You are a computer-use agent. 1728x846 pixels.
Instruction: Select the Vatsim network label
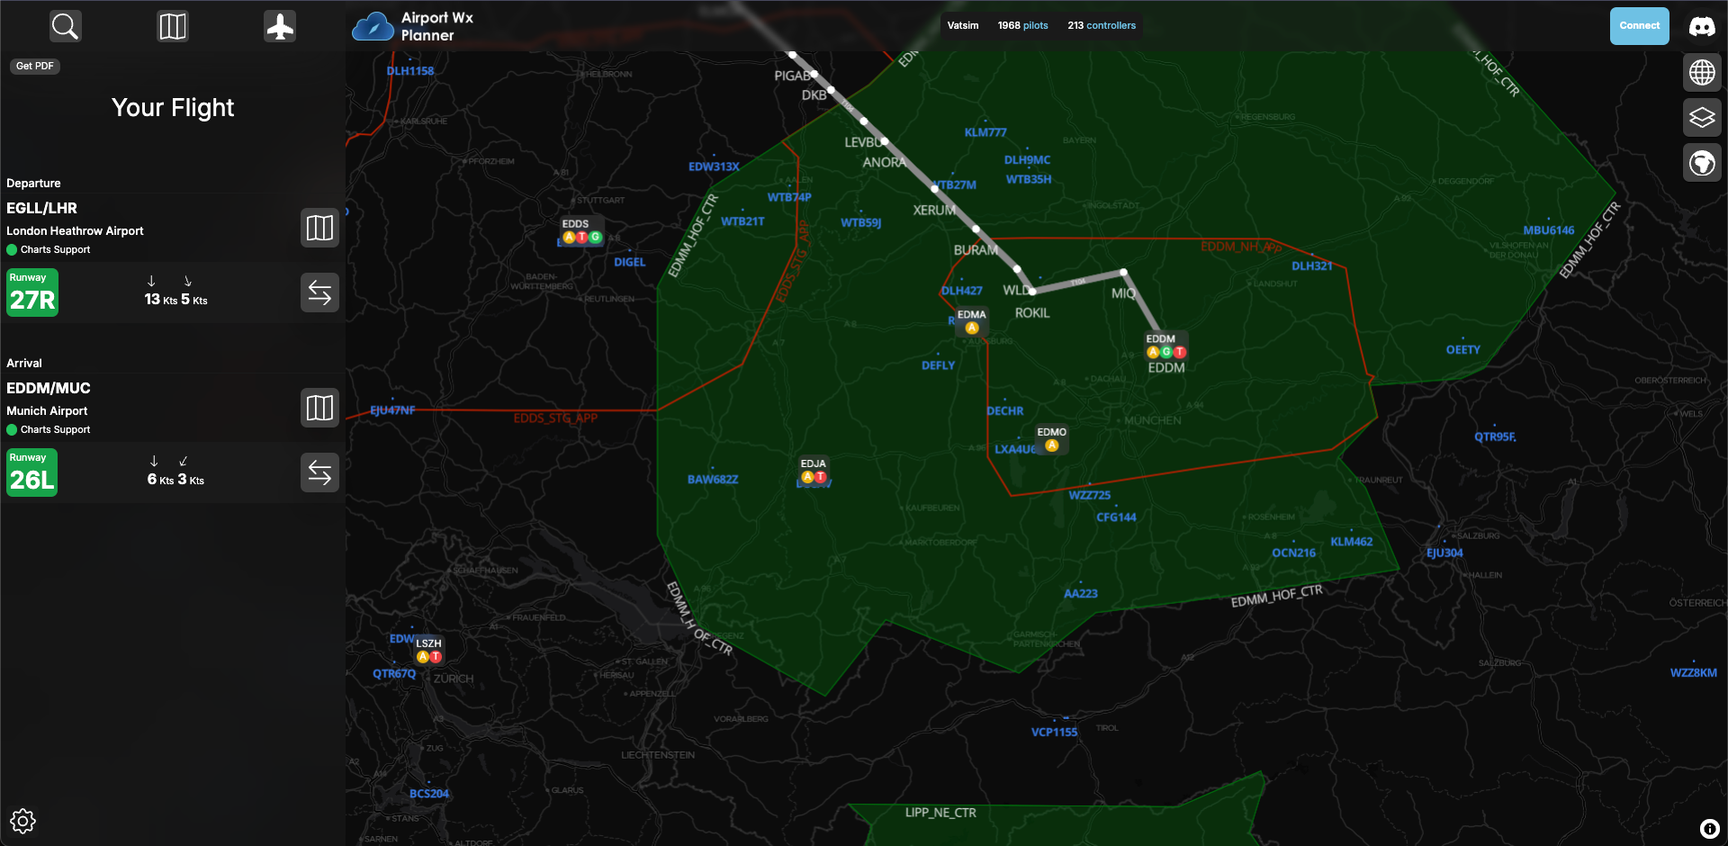[962, 25]
